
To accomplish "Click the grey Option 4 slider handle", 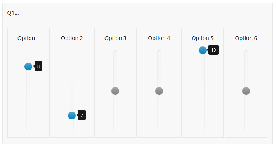I will click(x=159, y=91).
